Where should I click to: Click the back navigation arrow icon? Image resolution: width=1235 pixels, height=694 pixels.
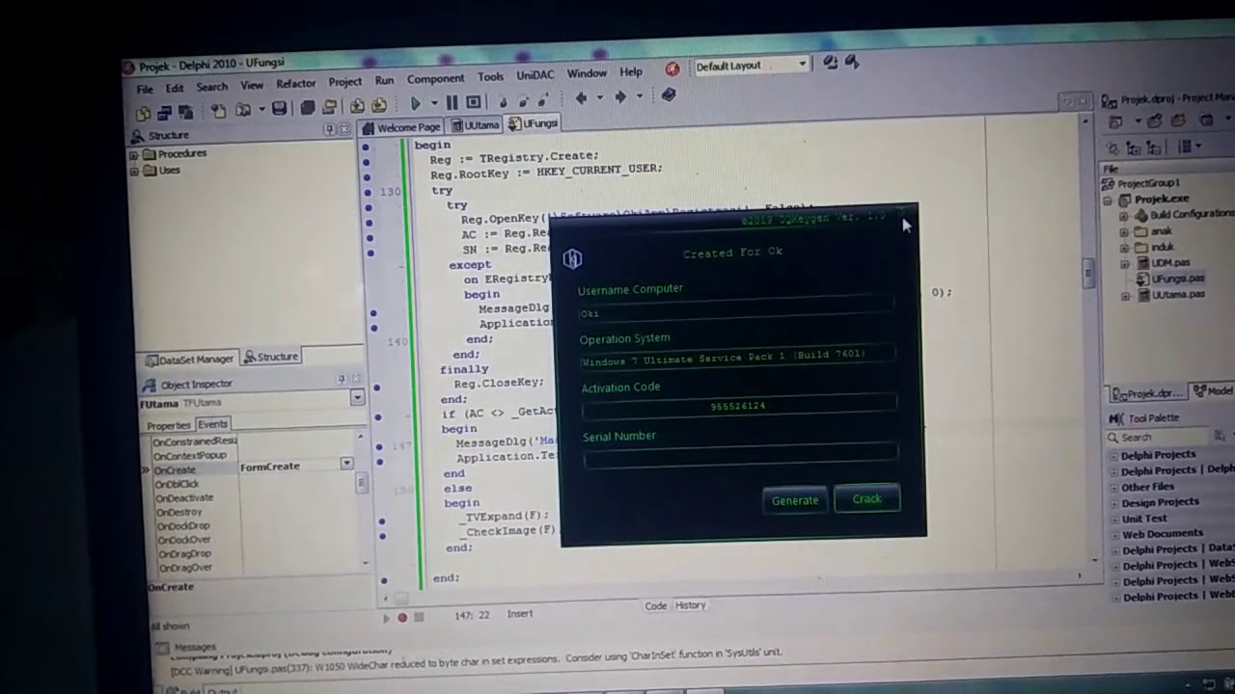point(581,97)
